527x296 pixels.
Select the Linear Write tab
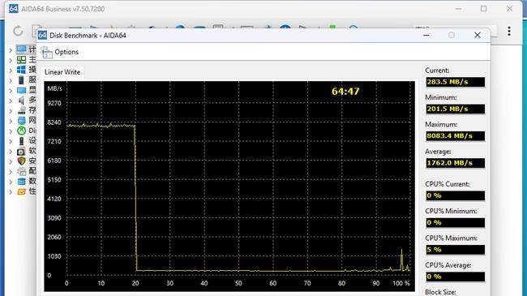click(62, 72)
